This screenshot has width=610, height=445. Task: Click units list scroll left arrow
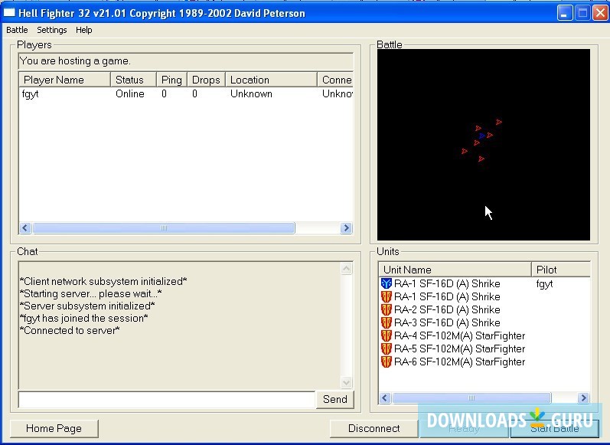pos(385,398)
